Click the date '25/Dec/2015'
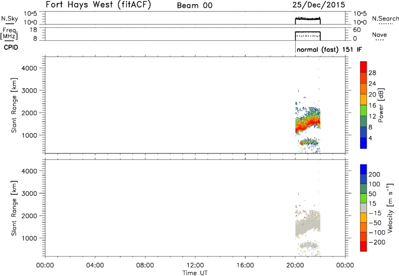The image size is (399, 276). (x=319, y=4)
